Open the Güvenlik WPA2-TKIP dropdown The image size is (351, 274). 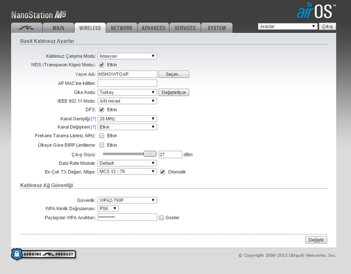tap(127, 200)
